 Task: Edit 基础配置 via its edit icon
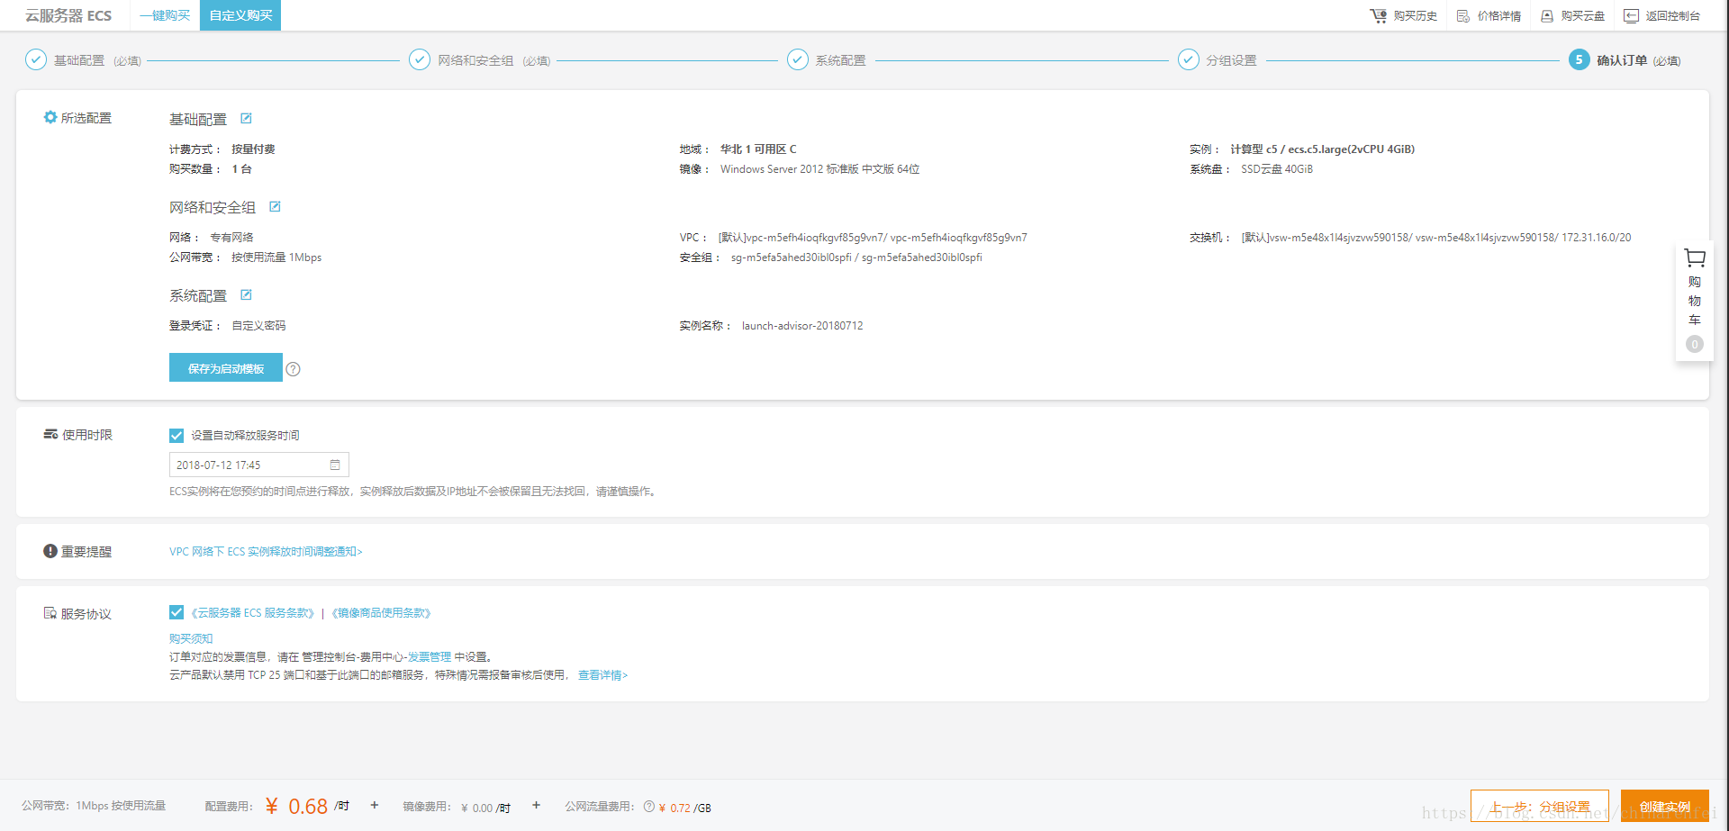click(x=246, y=118)
